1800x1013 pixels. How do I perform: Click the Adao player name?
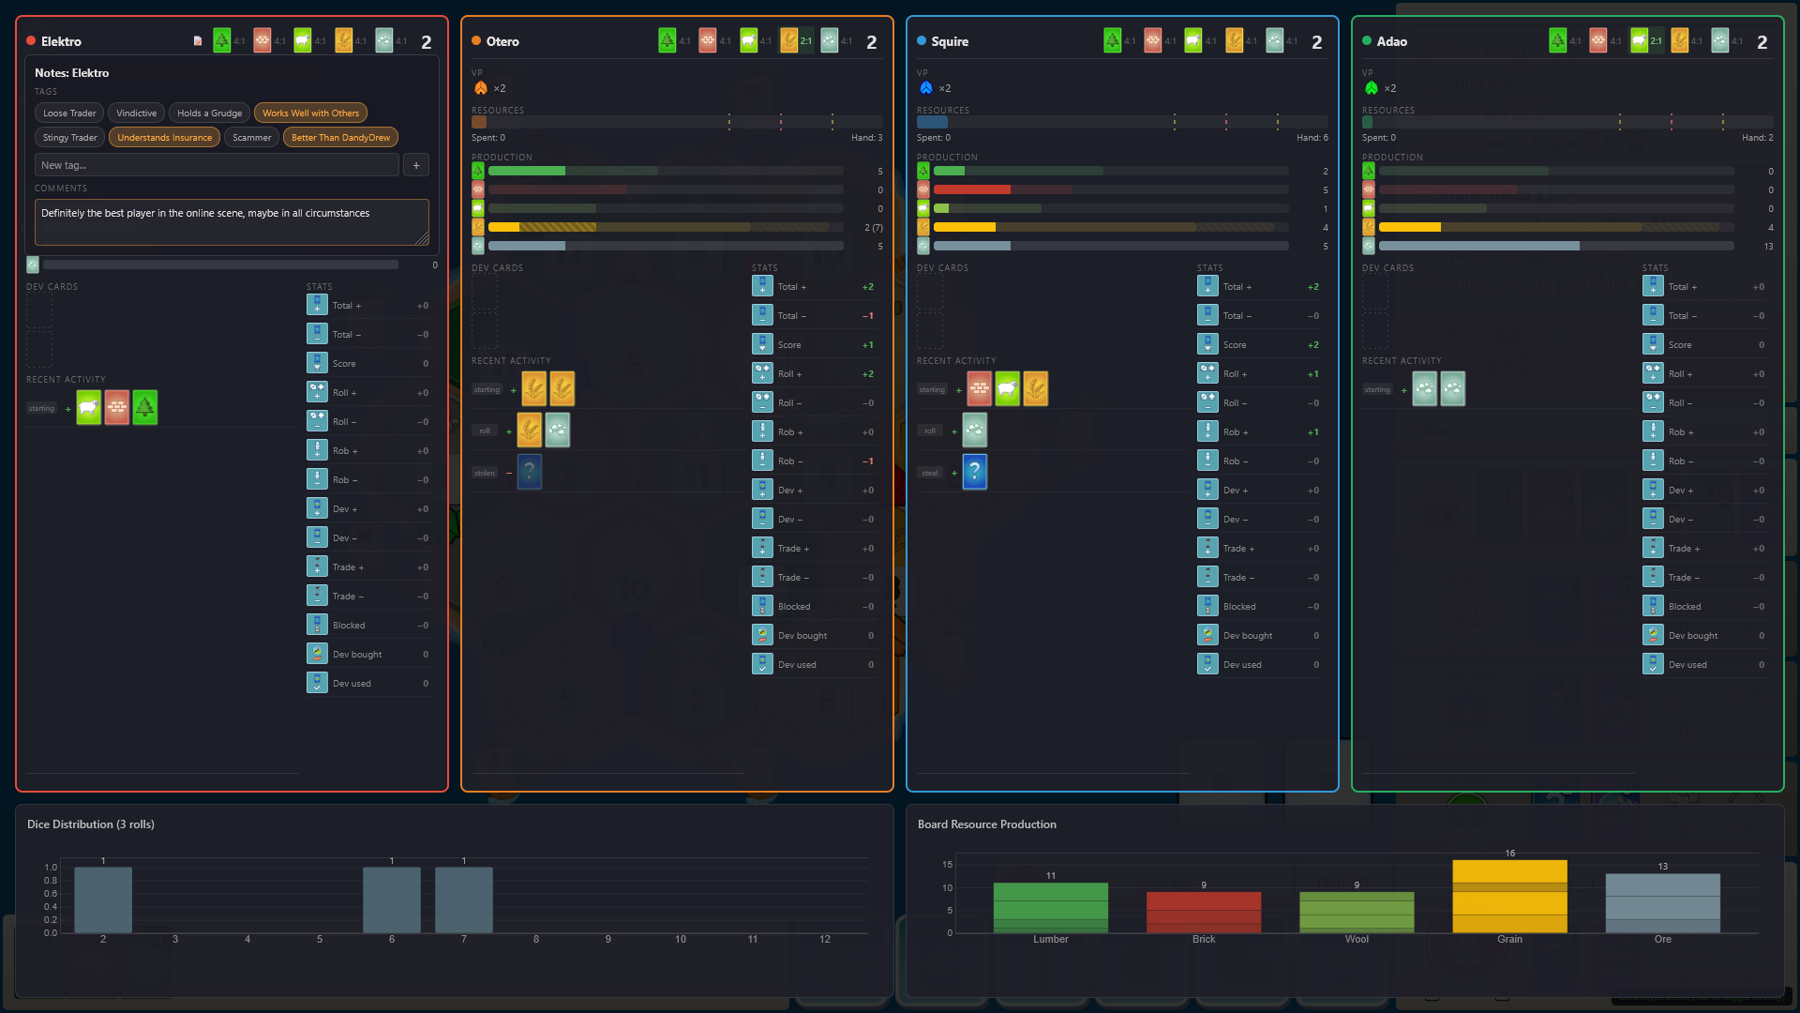(1391, 41)
